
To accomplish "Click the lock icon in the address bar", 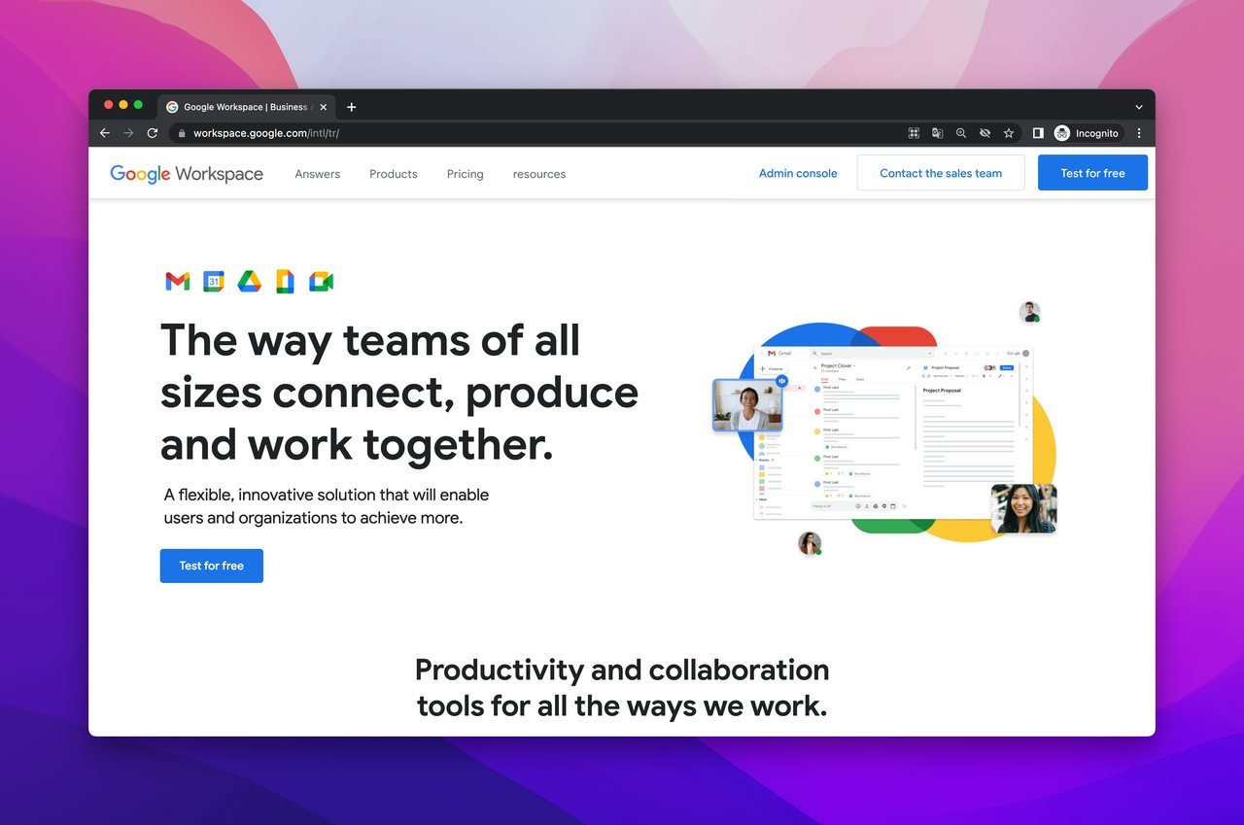I will (x=181, y=133).
